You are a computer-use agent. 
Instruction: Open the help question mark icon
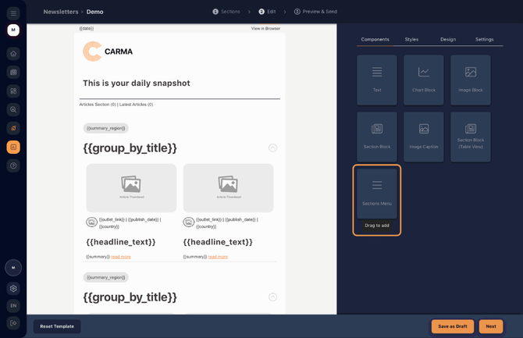(13, 165)
